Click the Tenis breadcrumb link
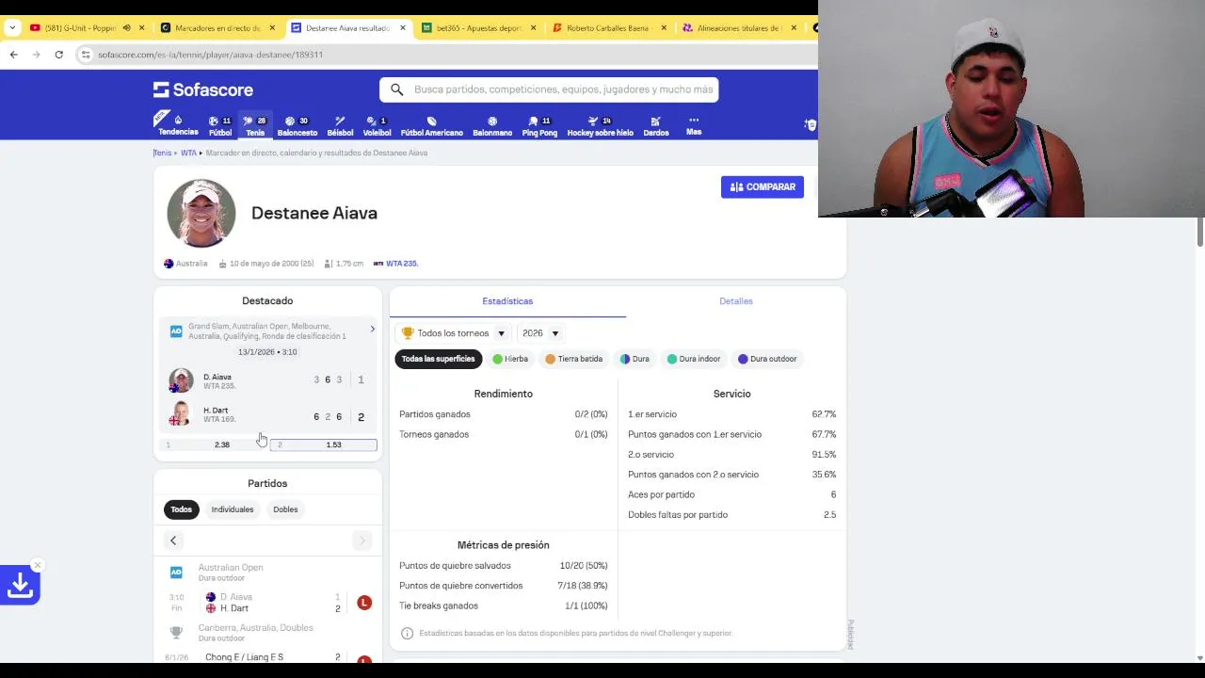1205x678 pixels. (163, 153)
